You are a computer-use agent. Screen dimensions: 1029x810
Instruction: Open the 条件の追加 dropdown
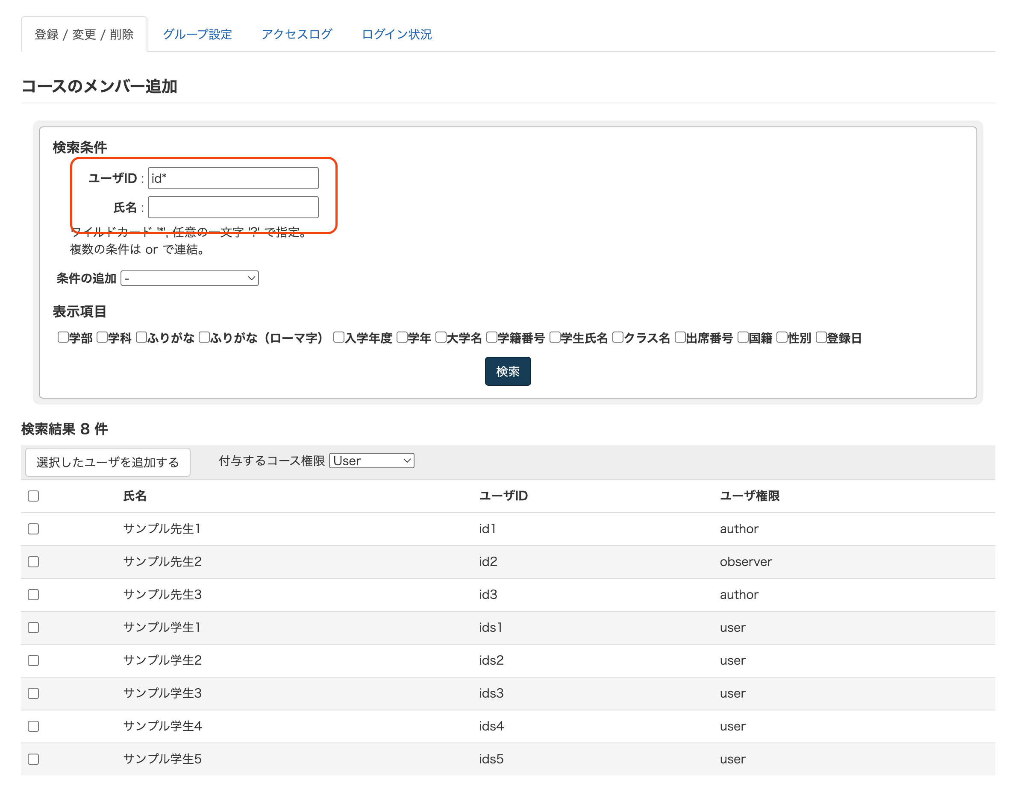click(x=189, y=279)
